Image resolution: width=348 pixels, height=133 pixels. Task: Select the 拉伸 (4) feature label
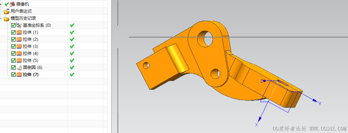tap(31, 53)
